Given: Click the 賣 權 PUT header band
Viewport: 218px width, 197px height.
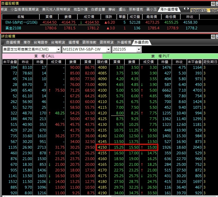Looking at the screenshot, I should [160, 56].
